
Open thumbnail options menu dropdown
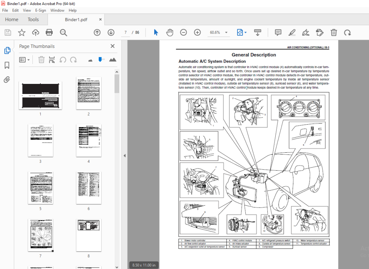coord(24,60)
